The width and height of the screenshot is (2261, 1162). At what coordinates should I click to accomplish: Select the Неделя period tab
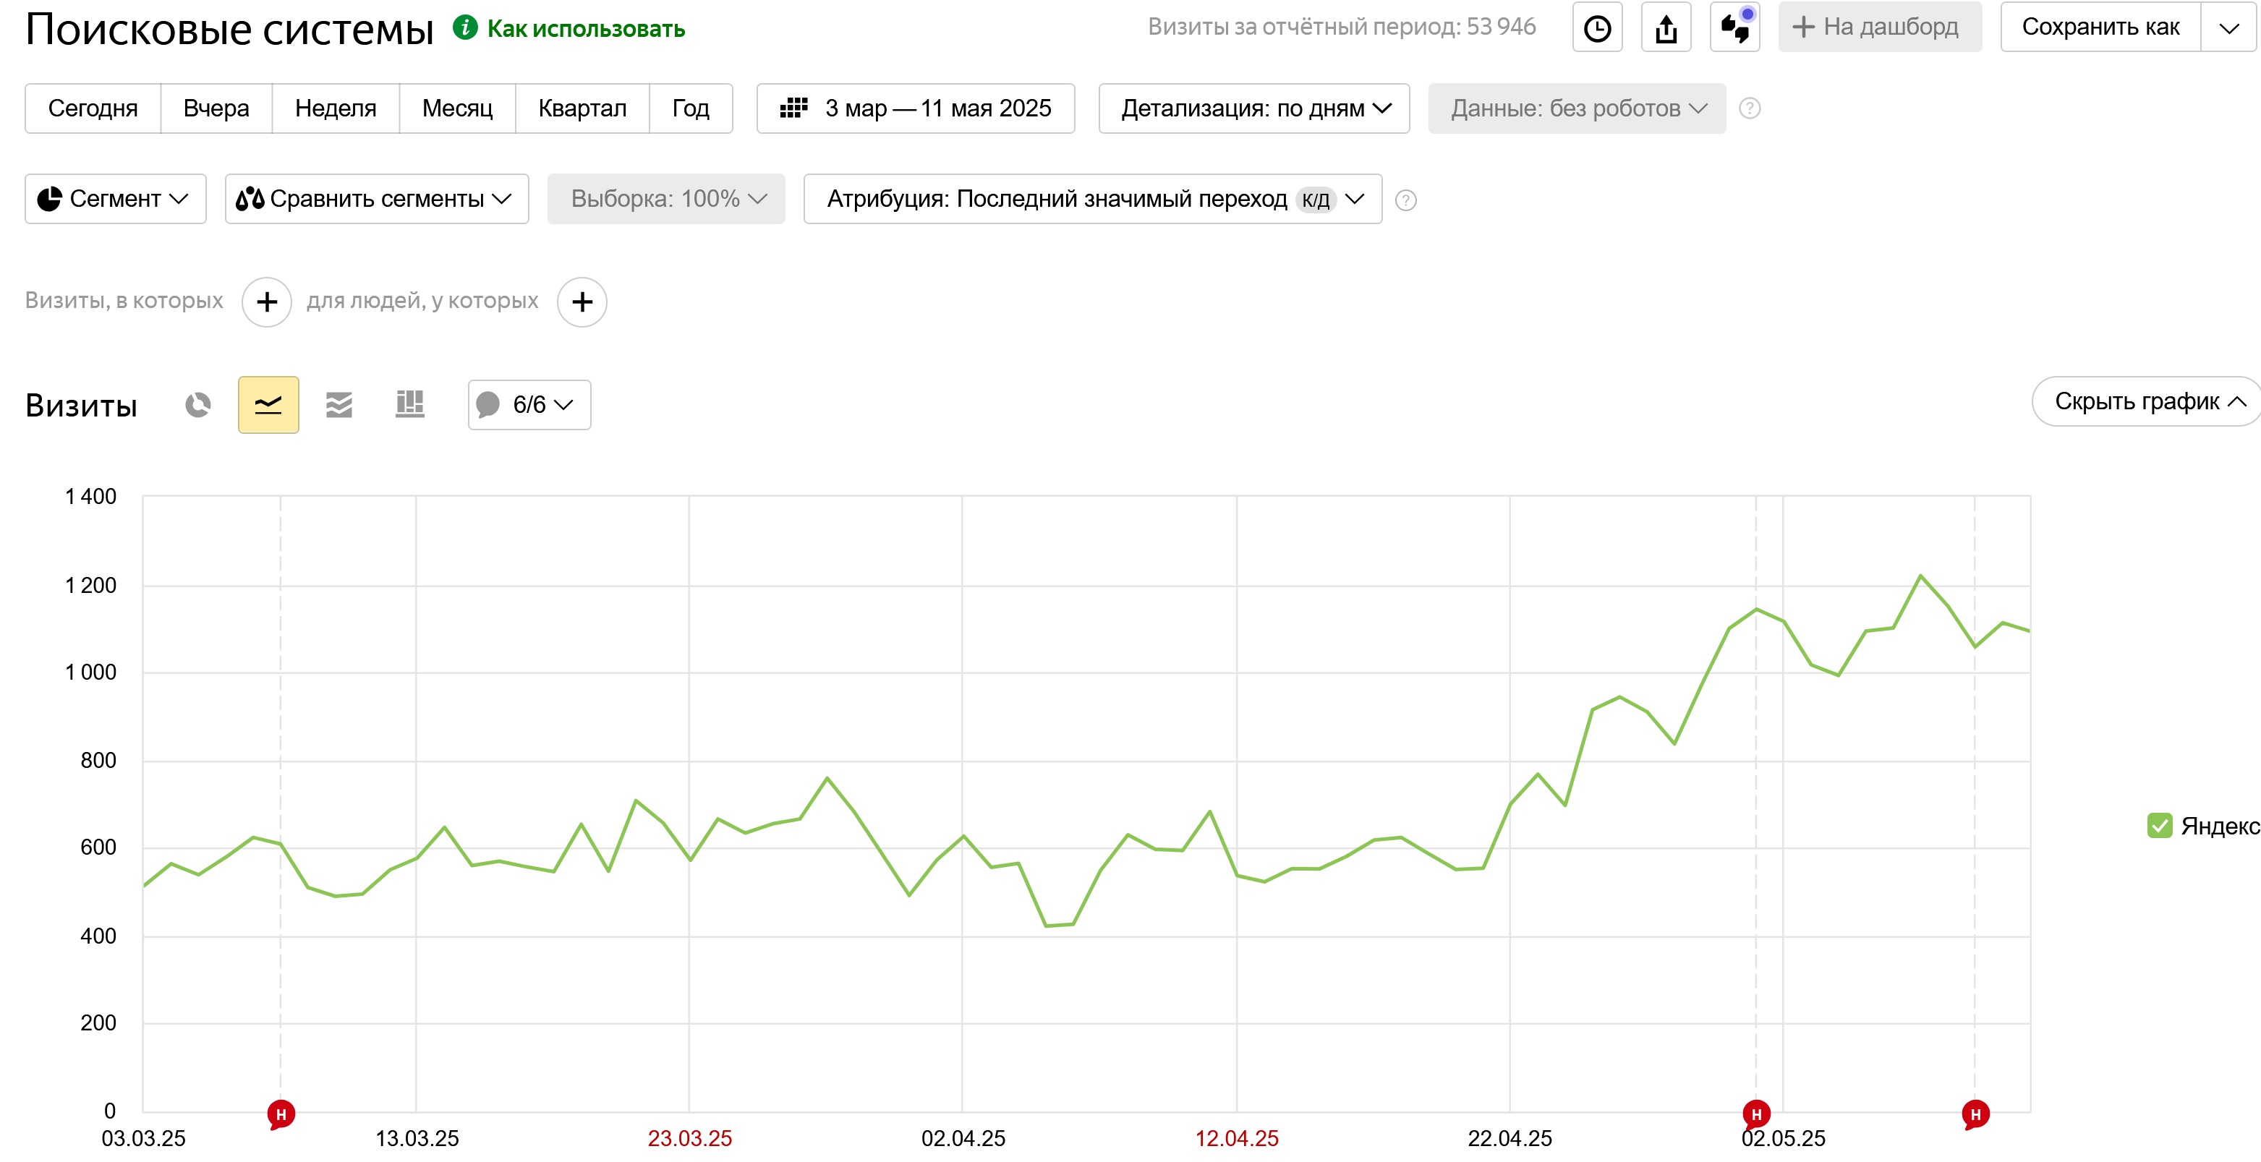[336, 109]
